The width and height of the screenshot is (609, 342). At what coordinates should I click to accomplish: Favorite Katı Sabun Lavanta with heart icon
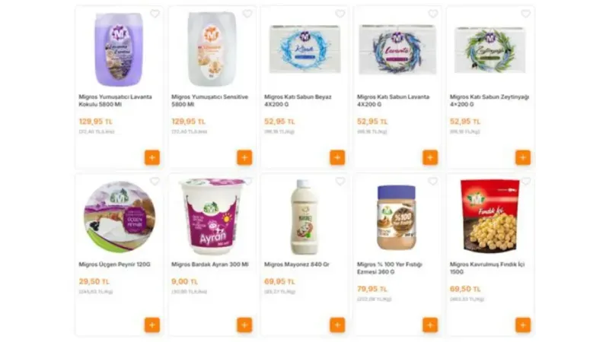(433, 14)
